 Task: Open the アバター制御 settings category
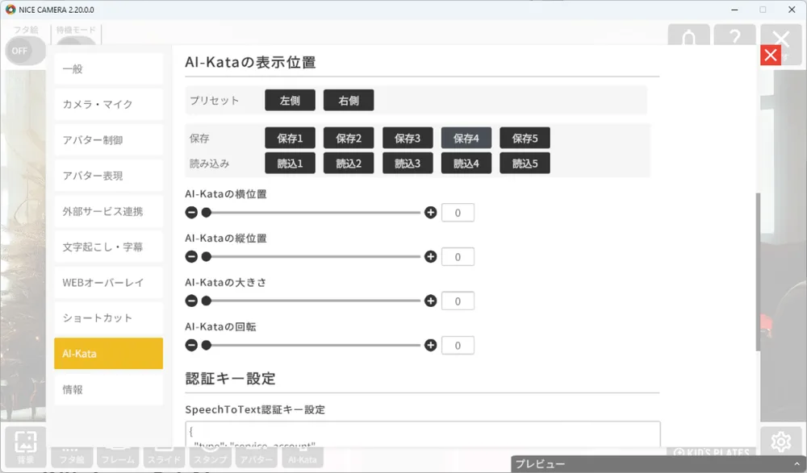(109, 140)
